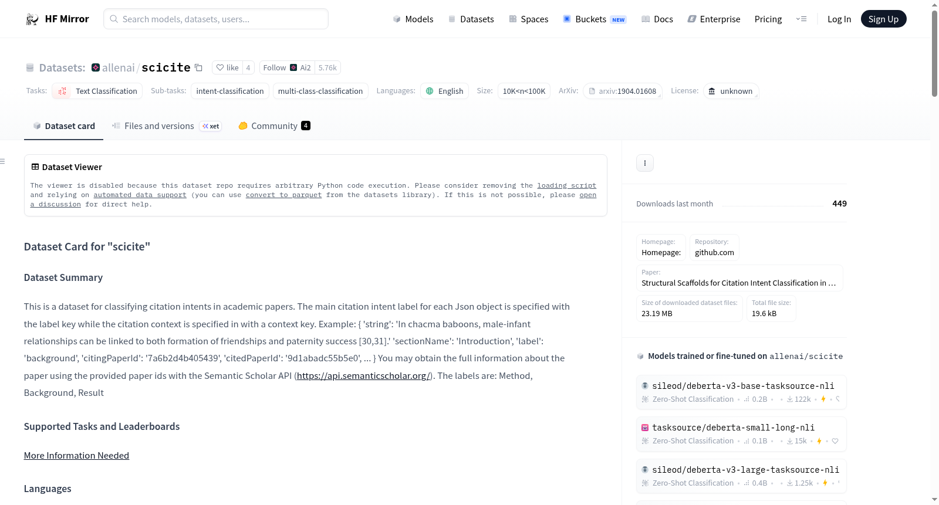Expand the extra navigation menu beside Pricing
Image resolution: width=939 pixels, height=505 pixels.
[801, 19]
